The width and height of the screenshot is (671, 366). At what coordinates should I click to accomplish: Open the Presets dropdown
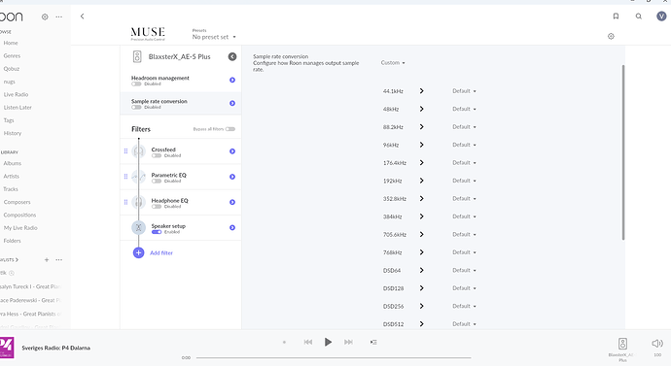tap(214, 37)
